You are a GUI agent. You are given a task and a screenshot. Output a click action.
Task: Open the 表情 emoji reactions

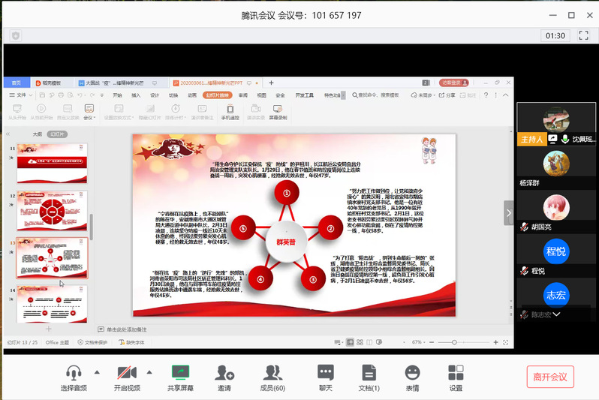pos(412,377)
